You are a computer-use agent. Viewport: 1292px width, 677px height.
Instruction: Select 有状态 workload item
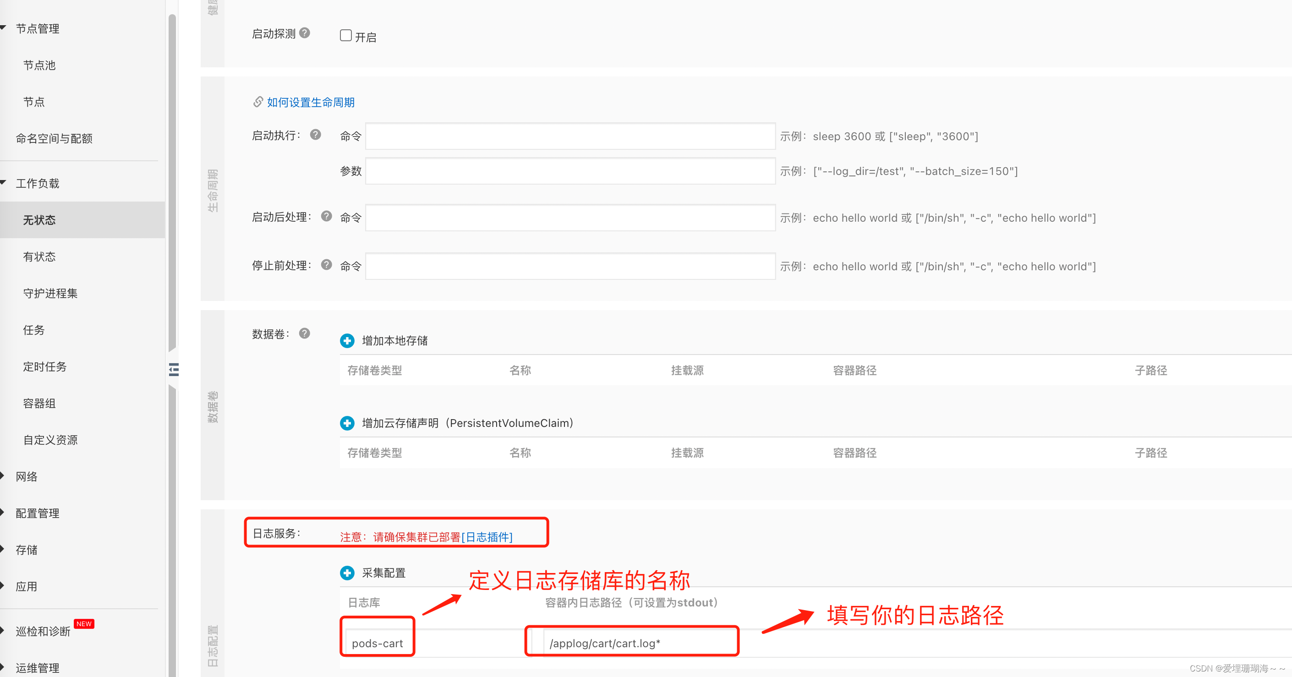tap(39, 256)
